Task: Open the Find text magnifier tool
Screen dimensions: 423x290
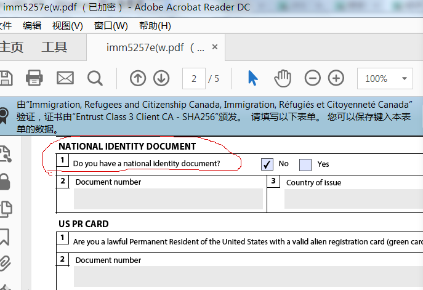Action: click(95, 78)
